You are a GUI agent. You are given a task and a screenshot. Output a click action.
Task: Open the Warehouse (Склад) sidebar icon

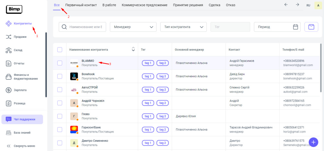tap(9, 50)
